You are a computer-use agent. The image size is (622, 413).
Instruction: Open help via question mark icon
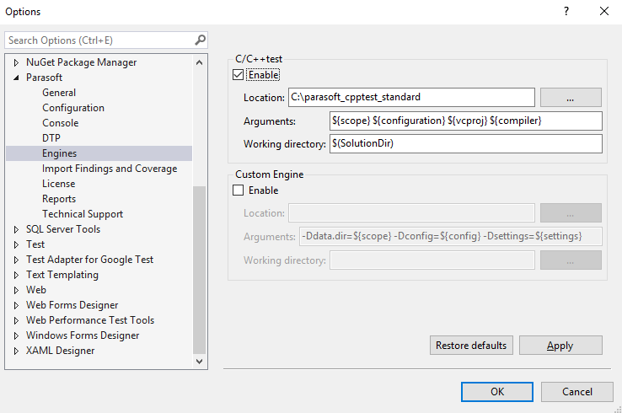tap(566, 11)
